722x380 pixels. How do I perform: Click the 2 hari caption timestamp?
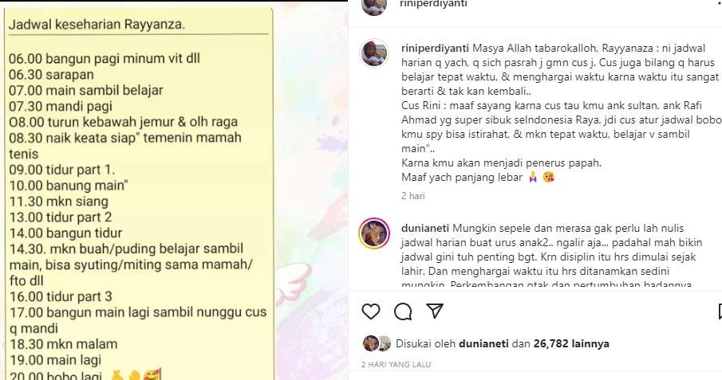(413, 196)
